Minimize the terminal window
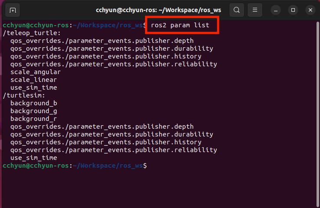320x208 pixels. (276, 10)
